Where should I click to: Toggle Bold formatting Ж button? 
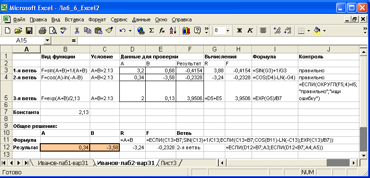pyautogui.click(x=240, y=31)
